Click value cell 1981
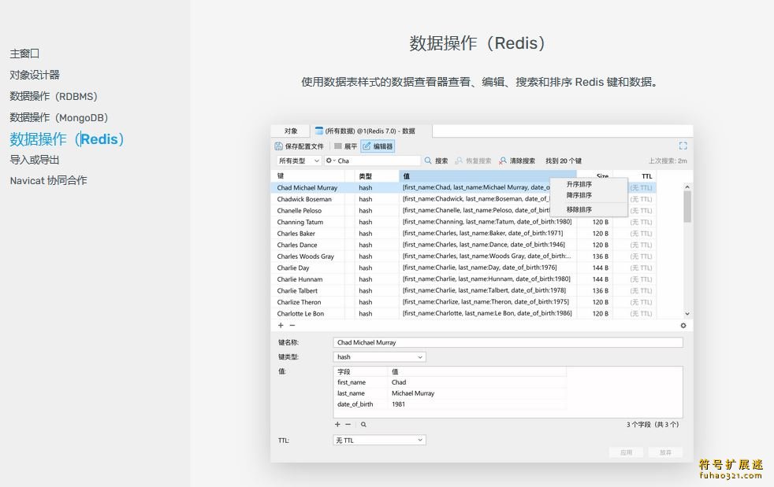The height and width of the screenshot is (487, 774). click(478, 404)
